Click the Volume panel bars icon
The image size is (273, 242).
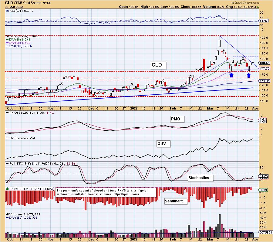[7, 214]
